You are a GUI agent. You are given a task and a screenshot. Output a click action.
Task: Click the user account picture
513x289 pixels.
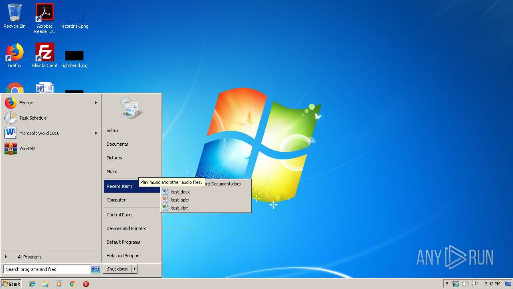point(131,108)
